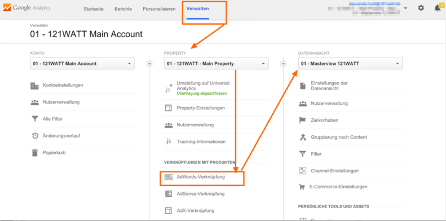Click the Einstellungen der Datenansicht document icon
The height and width of the screenshot is (221, 446).
click(303, 86)
